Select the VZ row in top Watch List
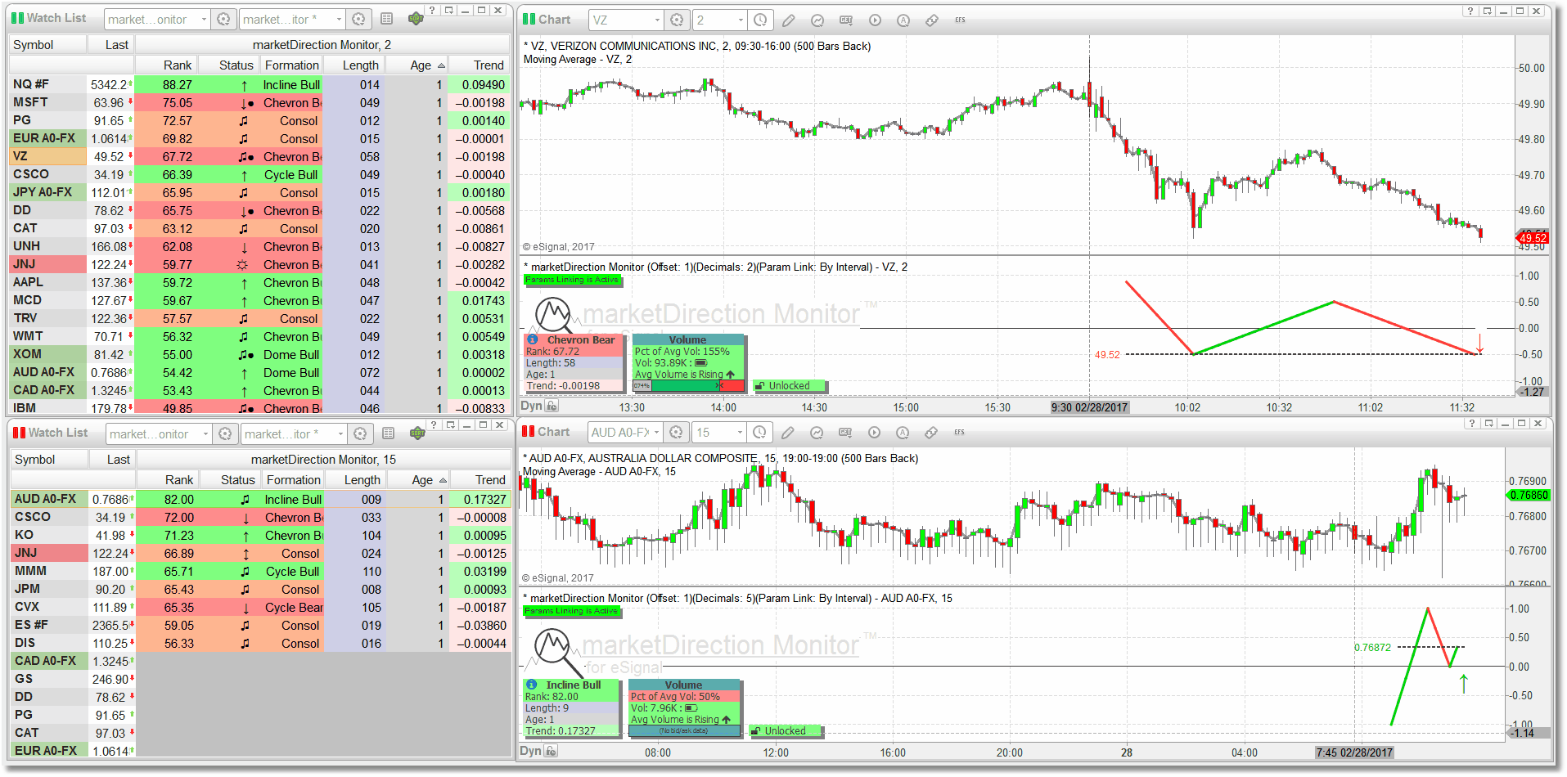 click(x=259, y=156)
